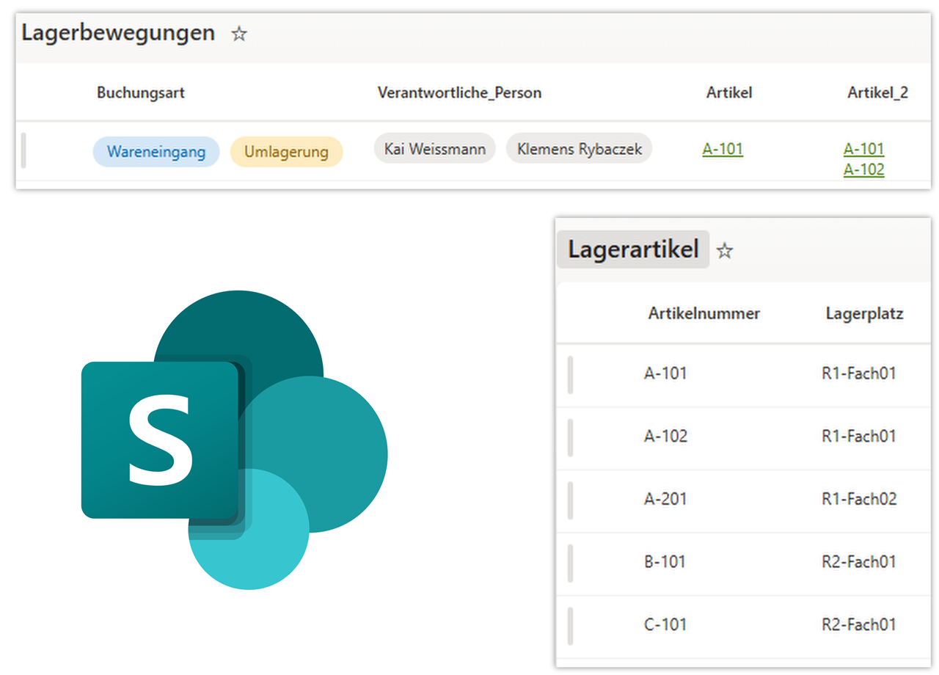Open the A-102 link in Artikel_2 column

[864, 169]
